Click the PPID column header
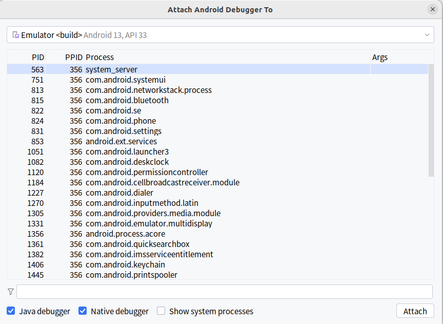Image resolution: width=443 pixels, height=324 pixels. 65,57
